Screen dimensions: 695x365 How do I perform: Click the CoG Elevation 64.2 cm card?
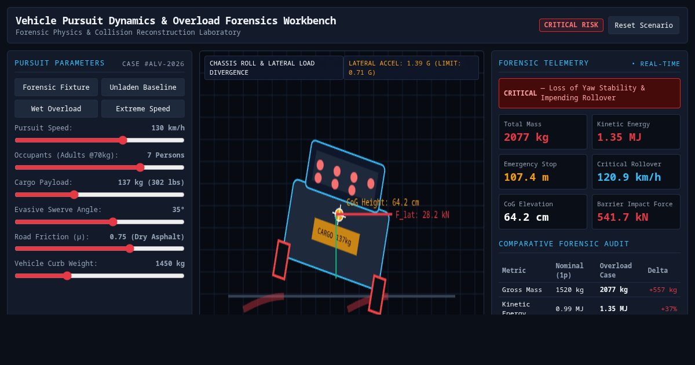point(543,211)
